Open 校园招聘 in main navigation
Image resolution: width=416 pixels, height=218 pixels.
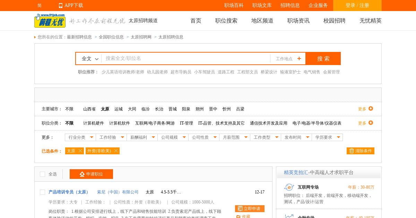tap(335, 21)
